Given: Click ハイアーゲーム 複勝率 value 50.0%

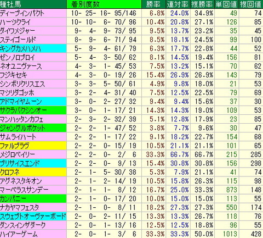Looking at the screenshot, I should click(204, 234).
